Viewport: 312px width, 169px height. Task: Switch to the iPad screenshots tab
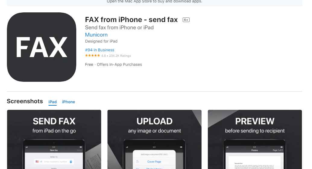point(52,102)
